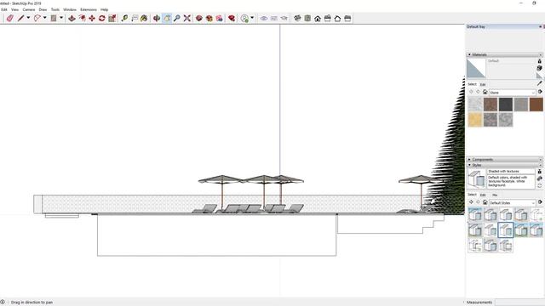The height and width of the screenshot is (306, 545).
Task: Switch to Edit tab in Styles panel
Action: point(483,195)
